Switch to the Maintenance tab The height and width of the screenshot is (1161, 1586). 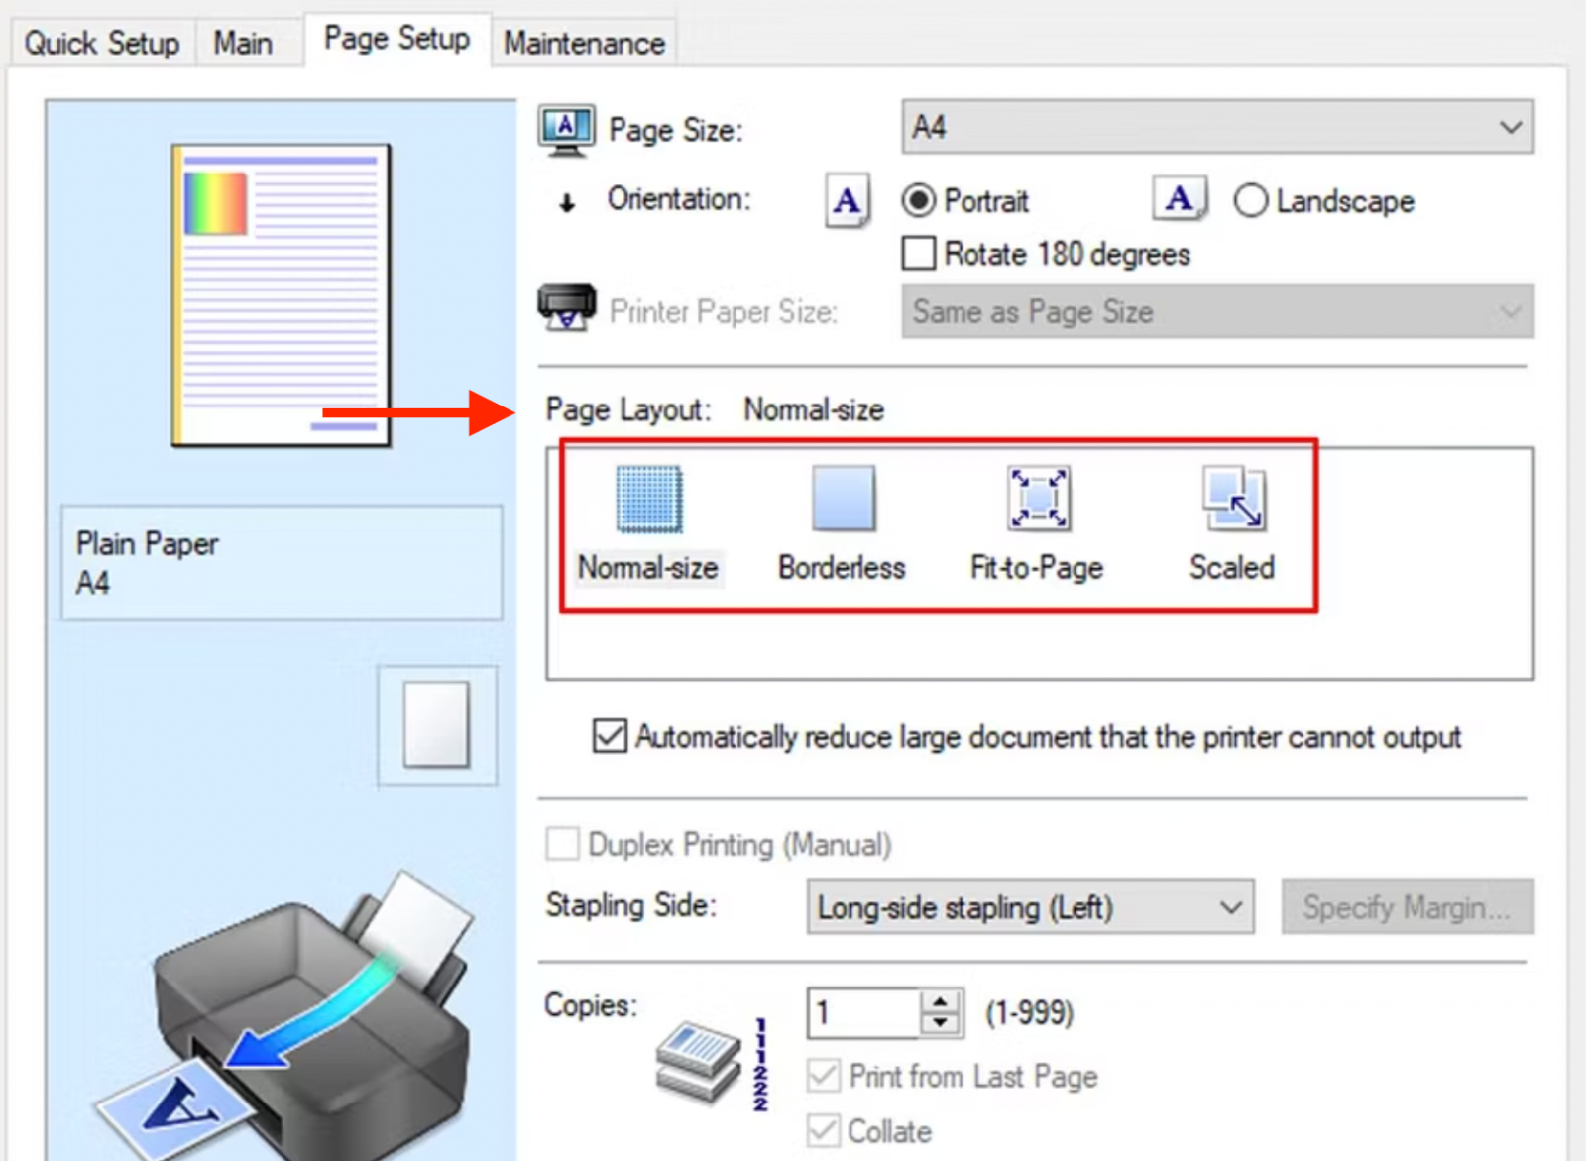[583, 42]
